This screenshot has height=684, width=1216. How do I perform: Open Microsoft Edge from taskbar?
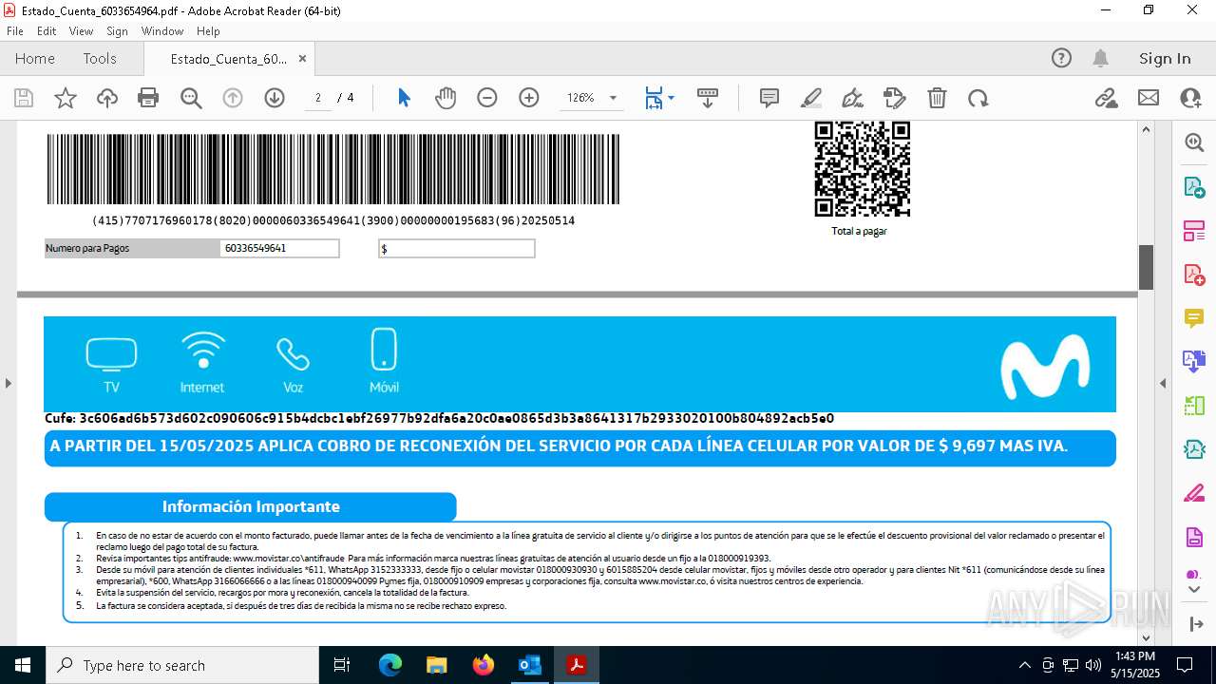click(390, 665)
